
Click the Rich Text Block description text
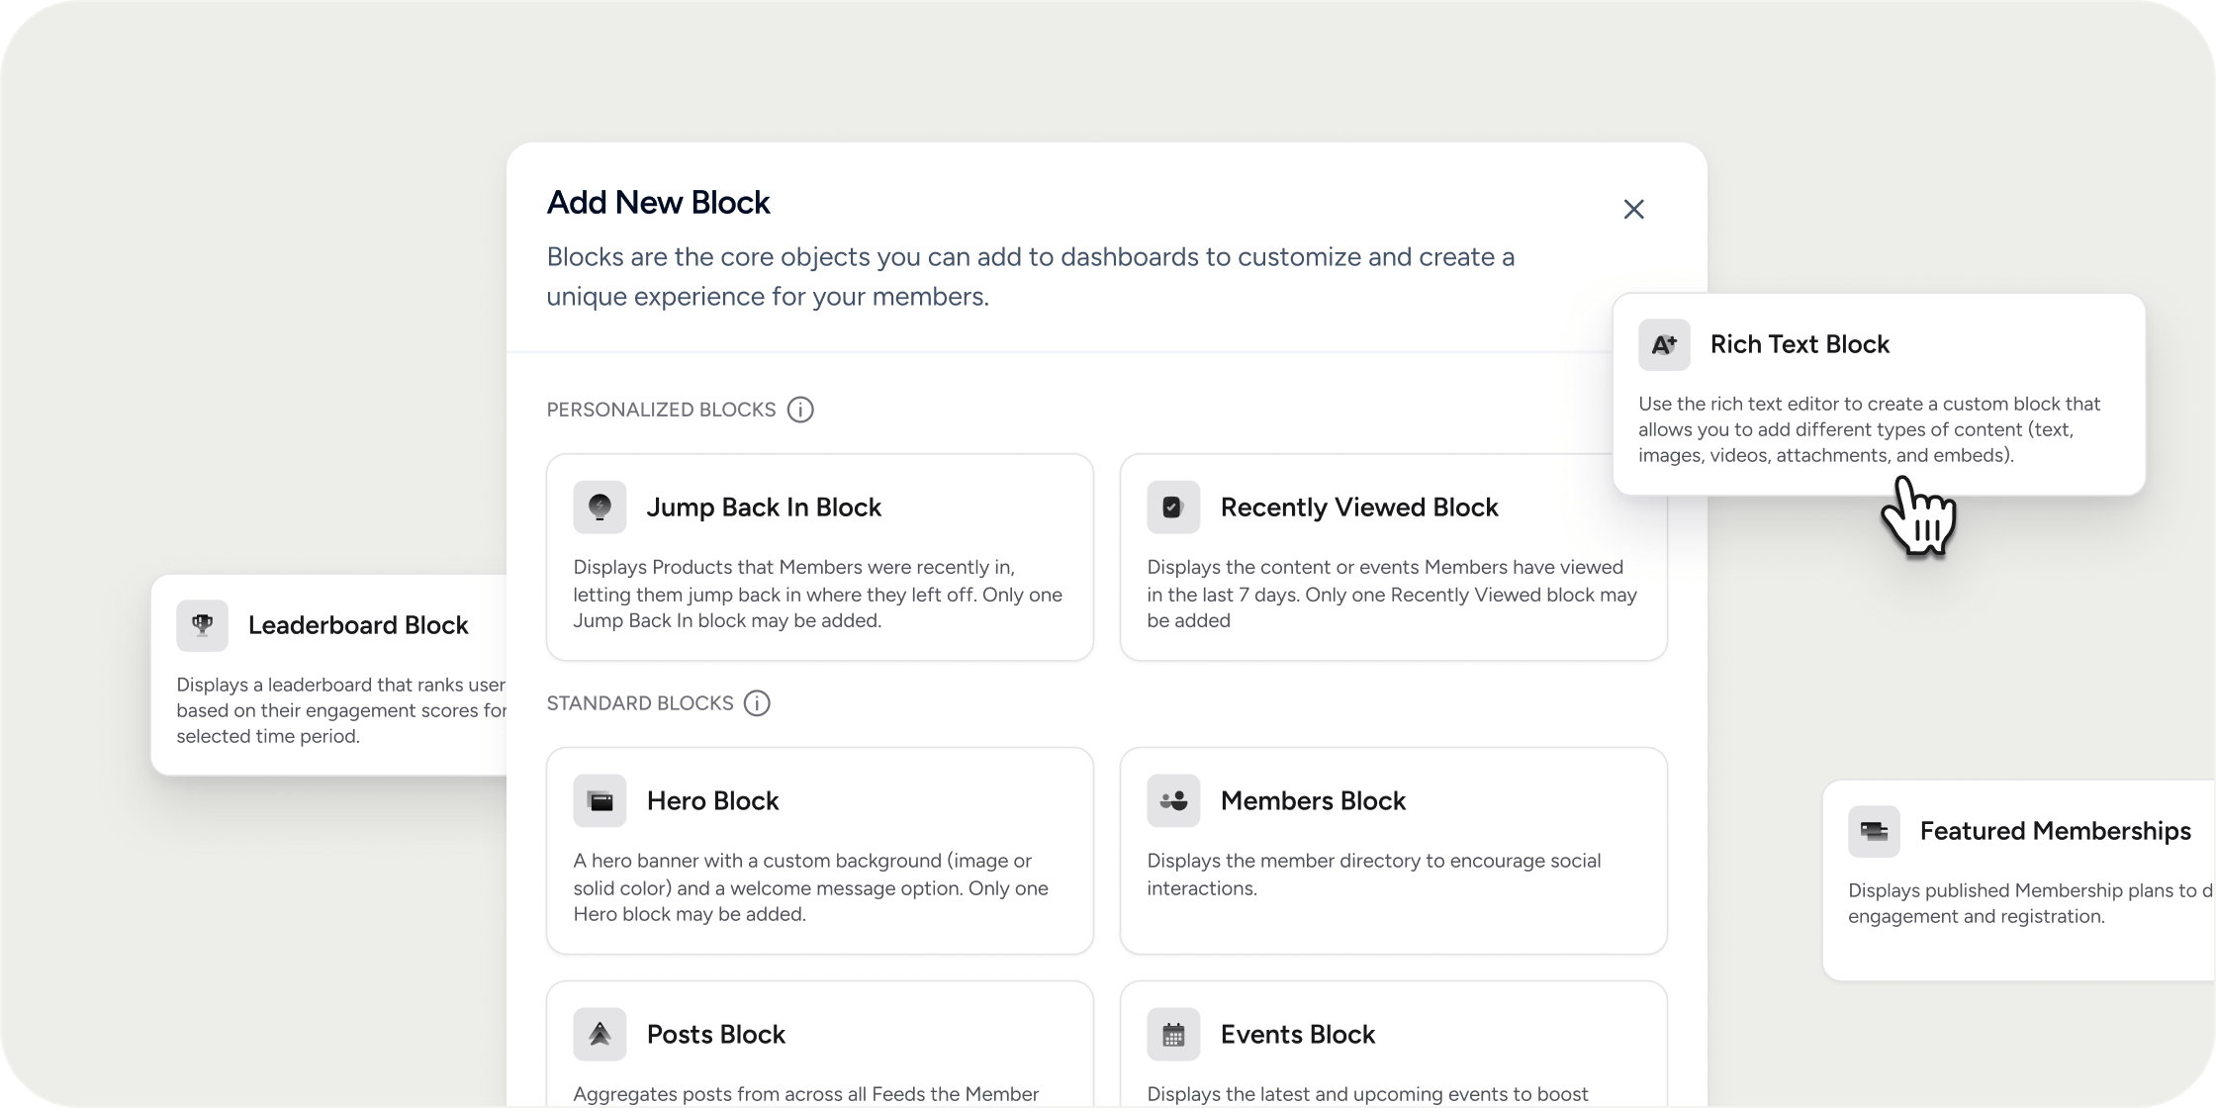point(1869,429)
